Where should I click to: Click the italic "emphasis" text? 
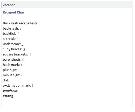click(10, 91)
